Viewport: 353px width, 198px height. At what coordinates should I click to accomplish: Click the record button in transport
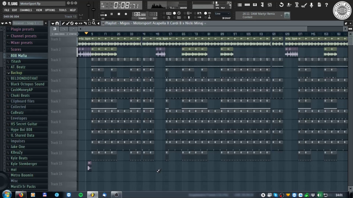coord(126,14)
